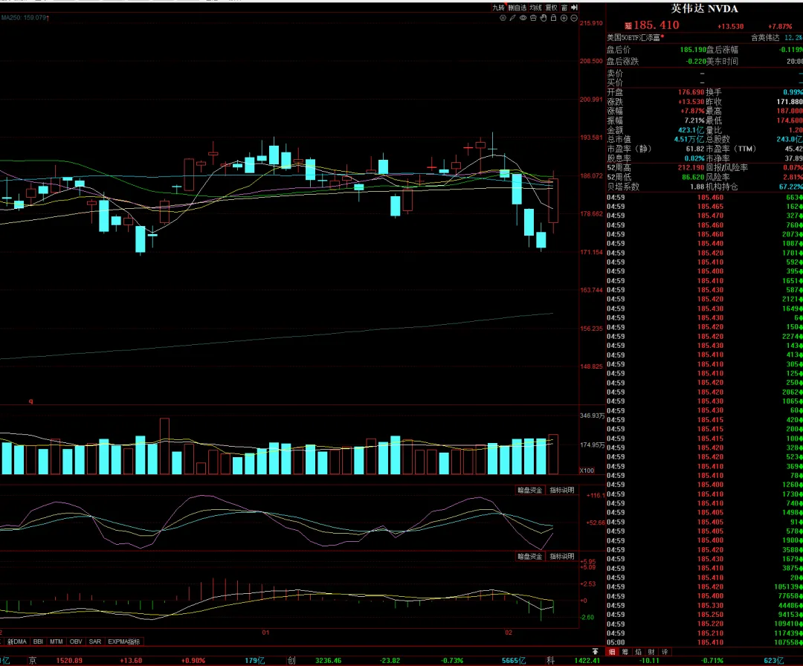Click the 英伟达 NVDA stock title
803x666 pixels.
click(705, 9)
